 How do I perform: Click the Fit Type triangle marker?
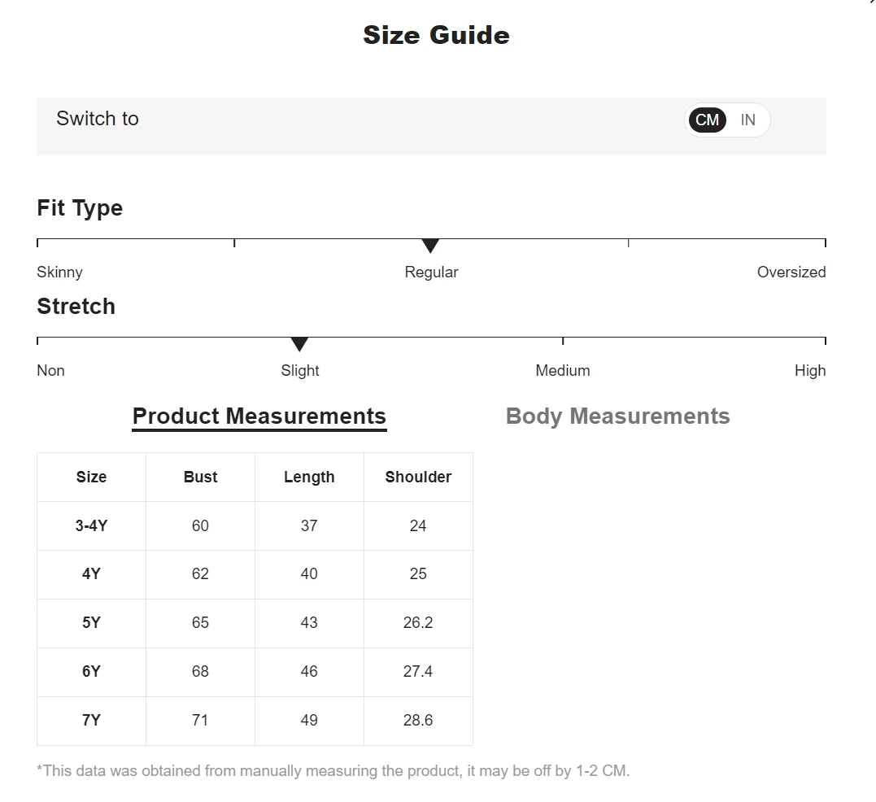(x=430, y=246)
